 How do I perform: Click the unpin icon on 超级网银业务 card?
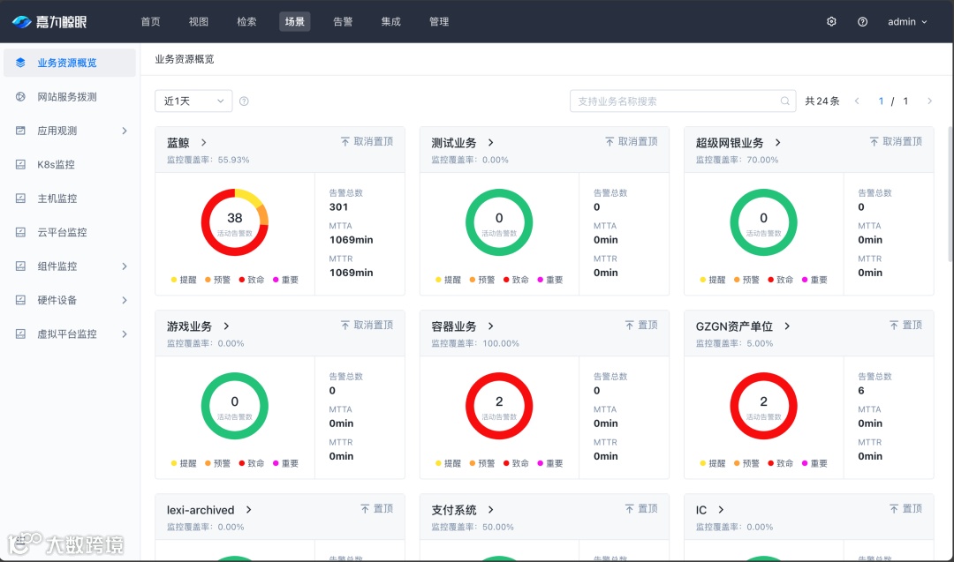click(x=874, y=141)
